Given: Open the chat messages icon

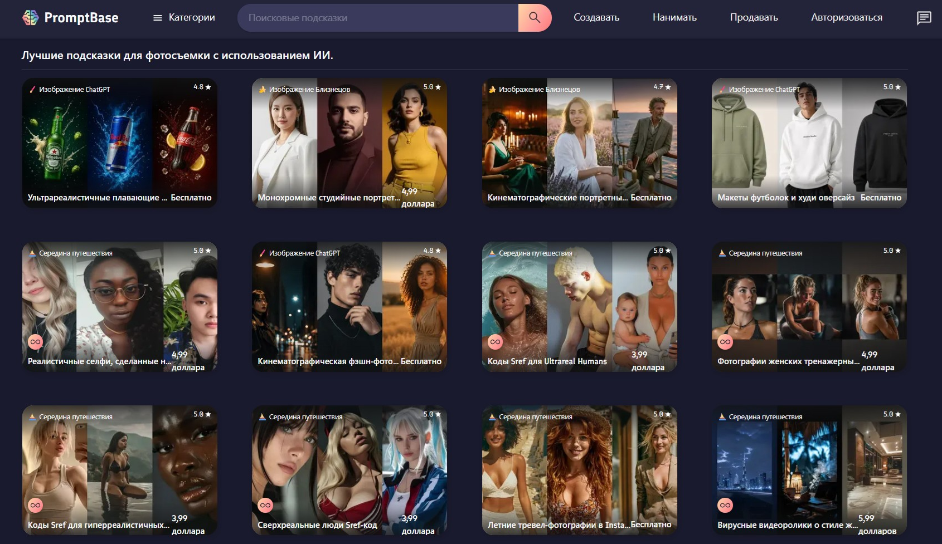Looking at the screenshot, I should (x=924, y=18).
